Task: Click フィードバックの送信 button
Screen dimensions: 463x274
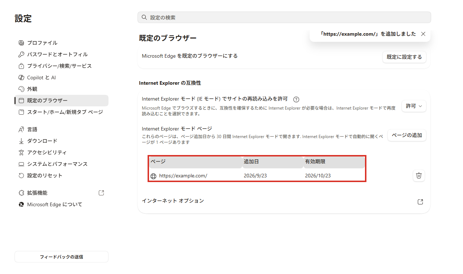Action: tap(61, 257)
